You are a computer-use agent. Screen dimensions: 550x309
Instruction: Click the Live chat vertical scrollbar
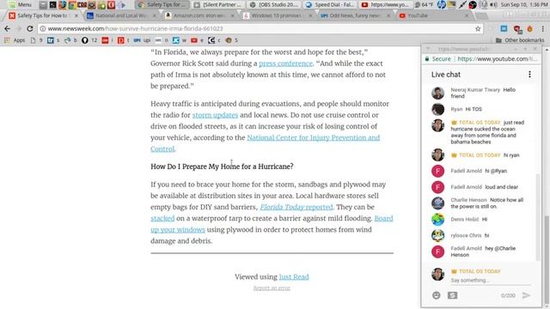click(538, 217)
